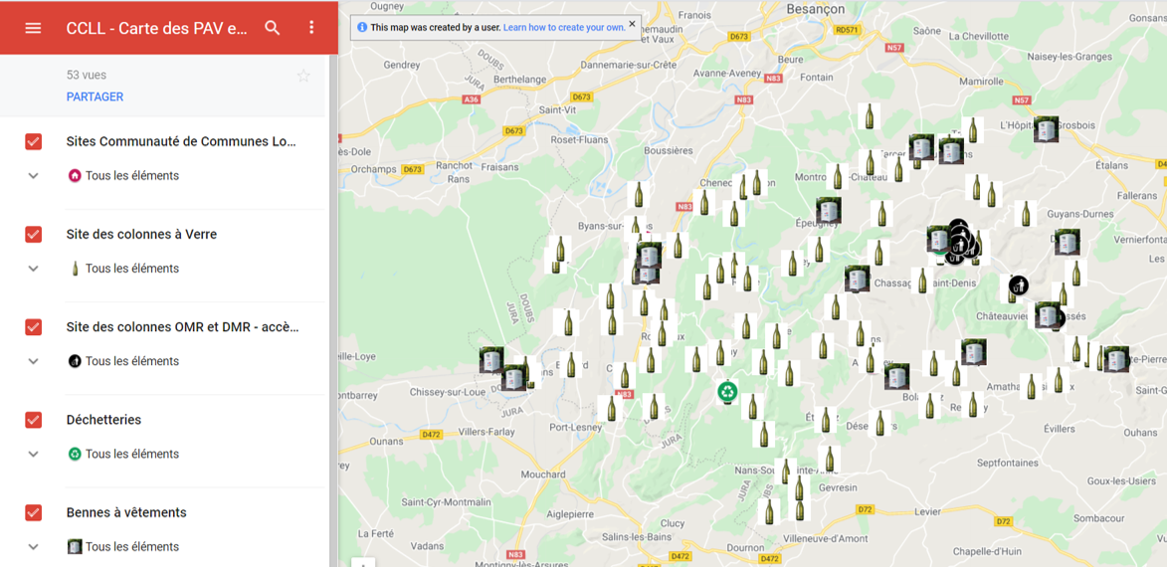Click Déchetteries layer title
The width and height of the screenshot is (1167, 567).
coord(103,420)
